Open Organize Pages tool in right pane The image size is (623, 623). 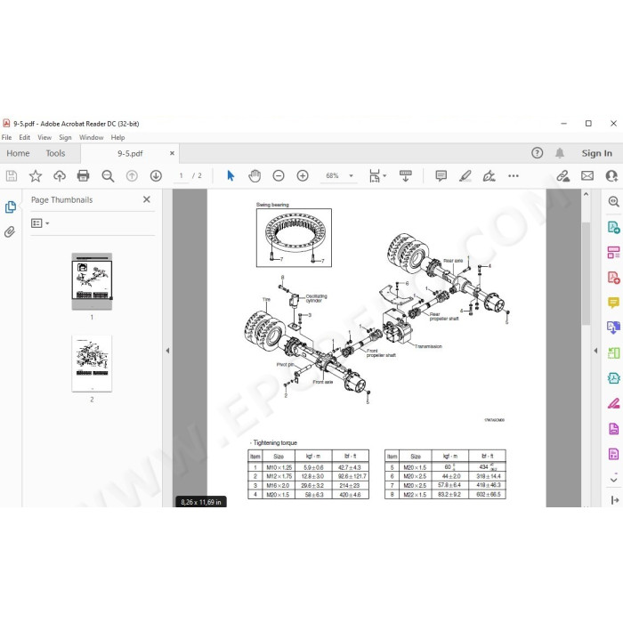pos(613,252)
